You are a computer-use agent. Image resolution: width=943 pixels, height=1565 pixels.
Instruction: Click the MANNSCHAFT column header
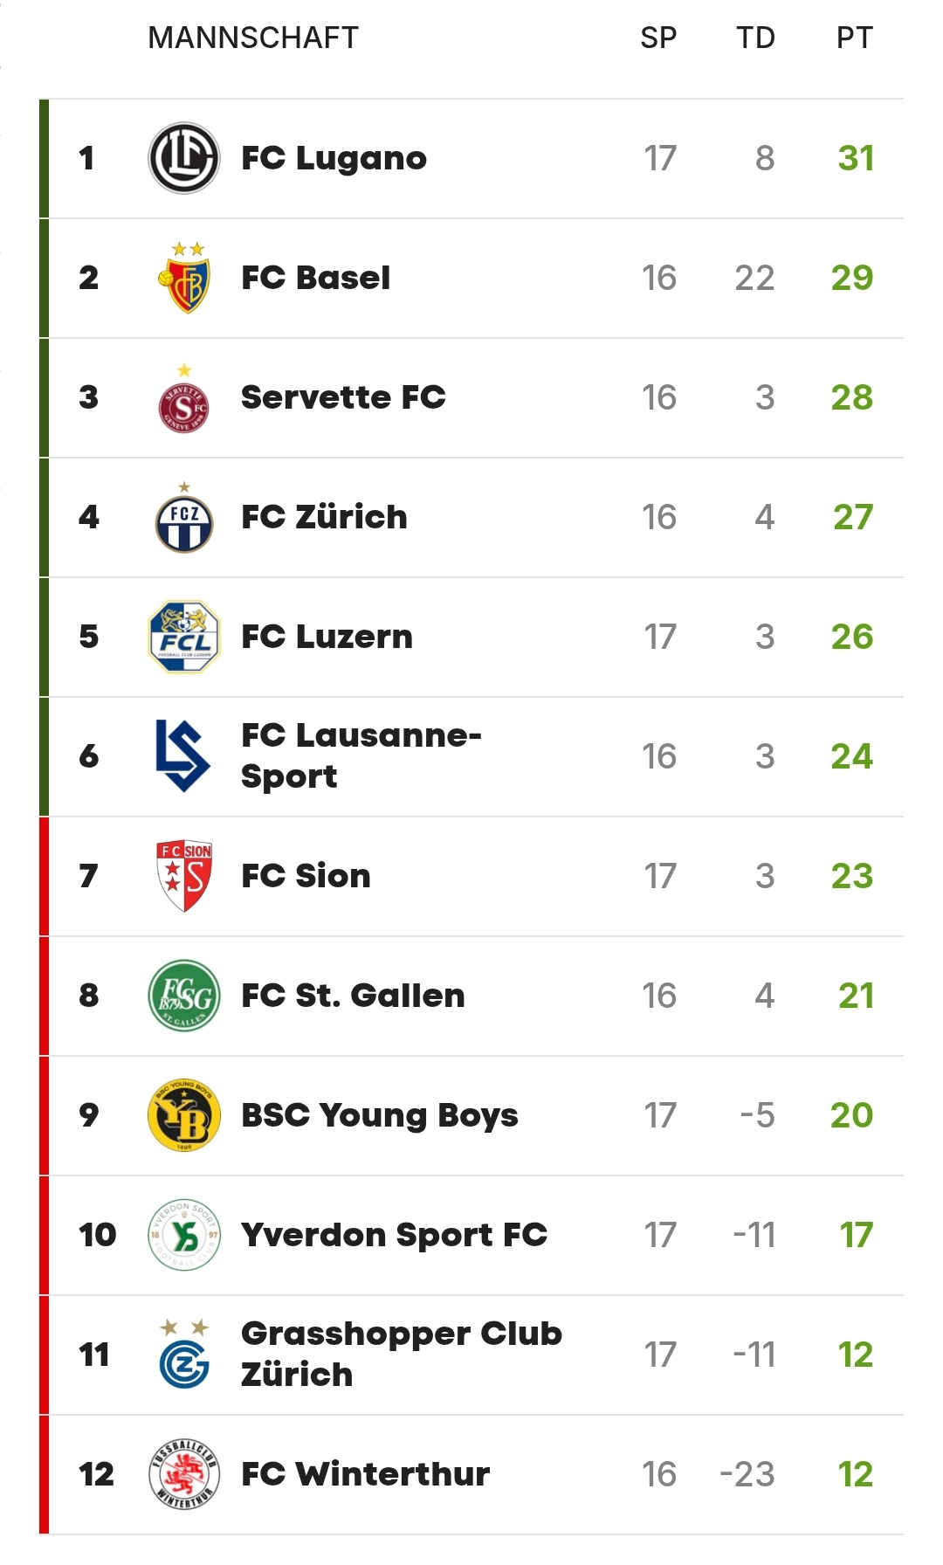(x=253, y=38)
